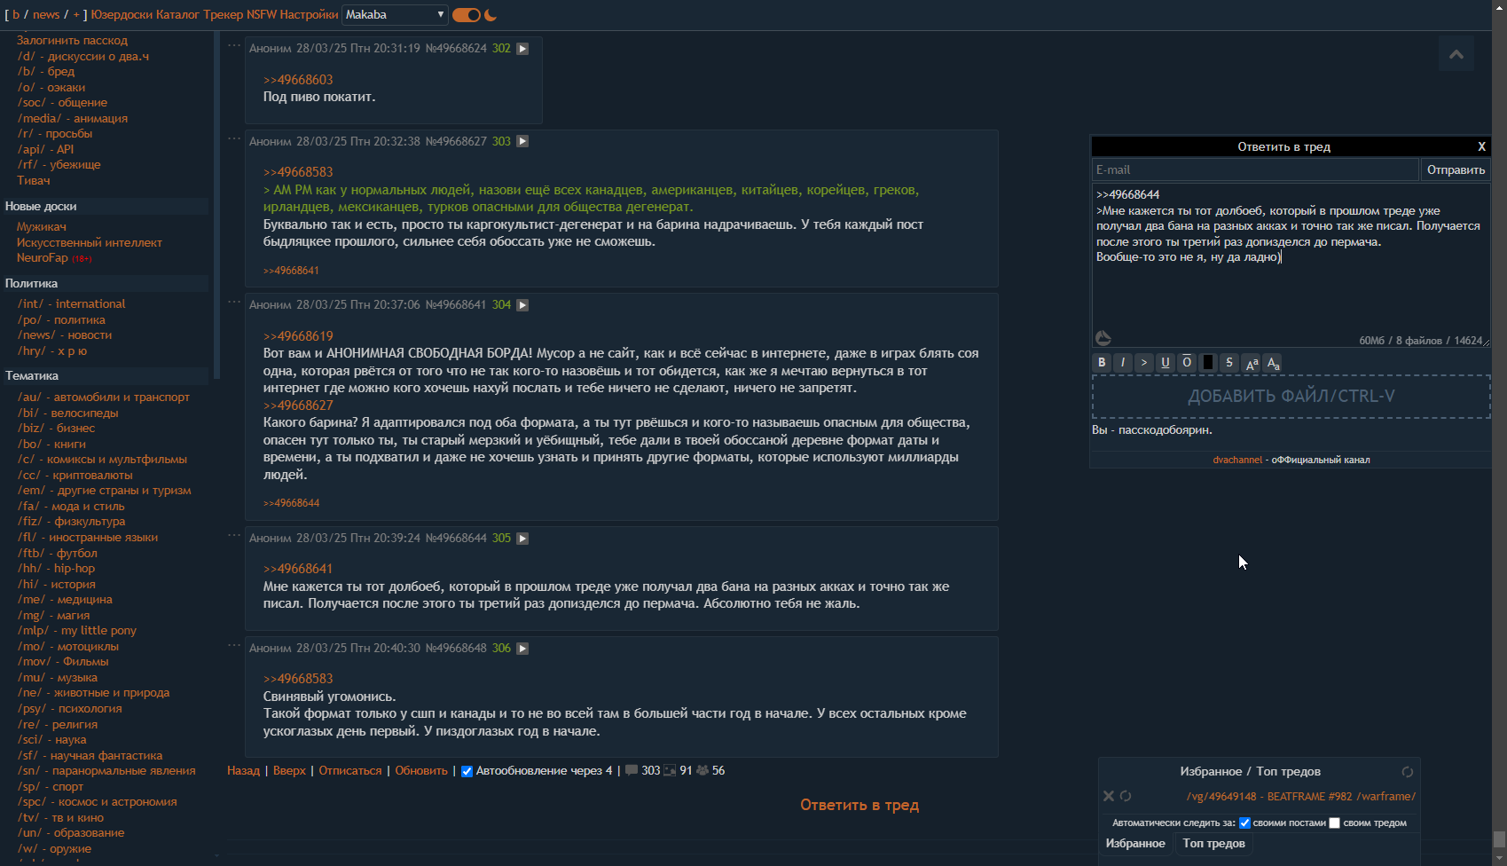This screenshot has width=1507, height=866.
Task: Apply strikethrough S formatting button
Action: coord(1229,363)
